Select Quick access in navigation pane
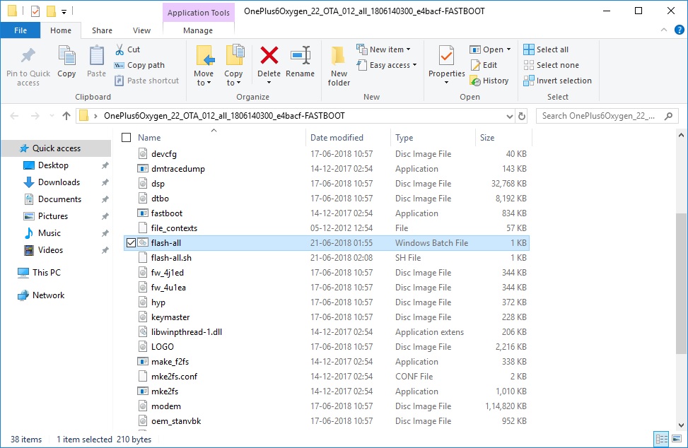This screenshot has height=448, width=688. tap(56, 148)
